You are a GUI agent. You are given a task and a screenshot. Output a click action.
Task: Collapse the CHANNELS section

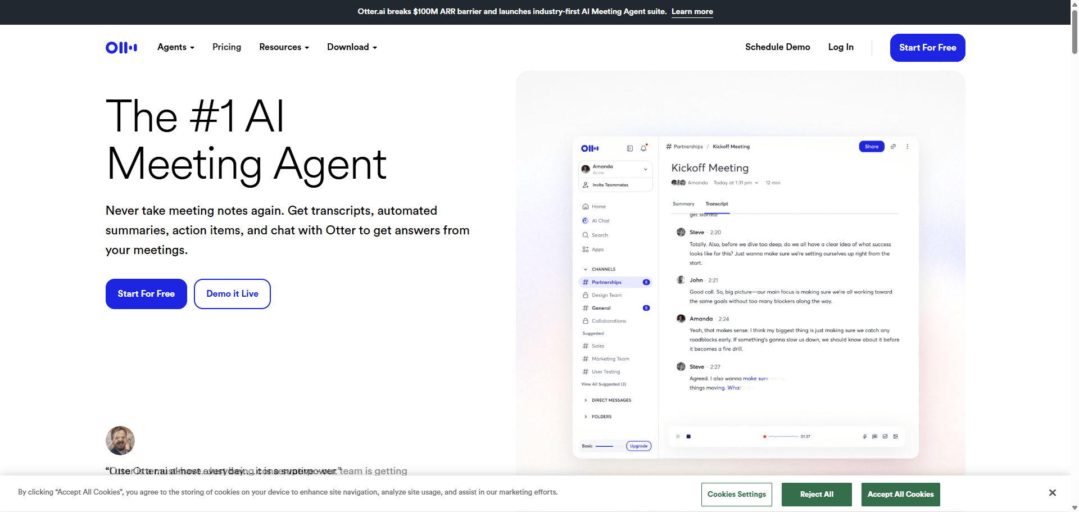600,269
